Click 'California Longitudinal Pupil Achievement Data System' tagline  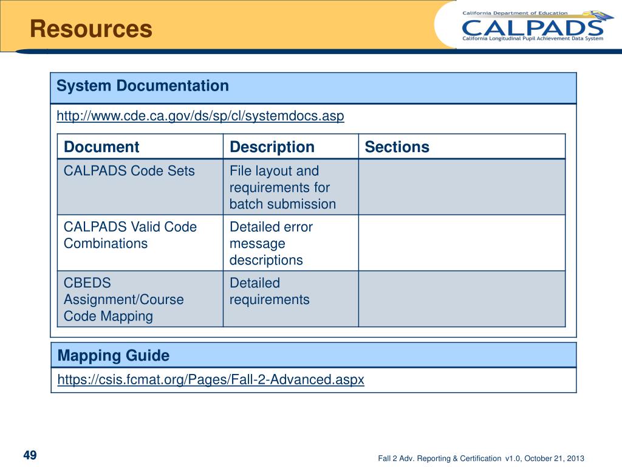[x=533, y=38]
